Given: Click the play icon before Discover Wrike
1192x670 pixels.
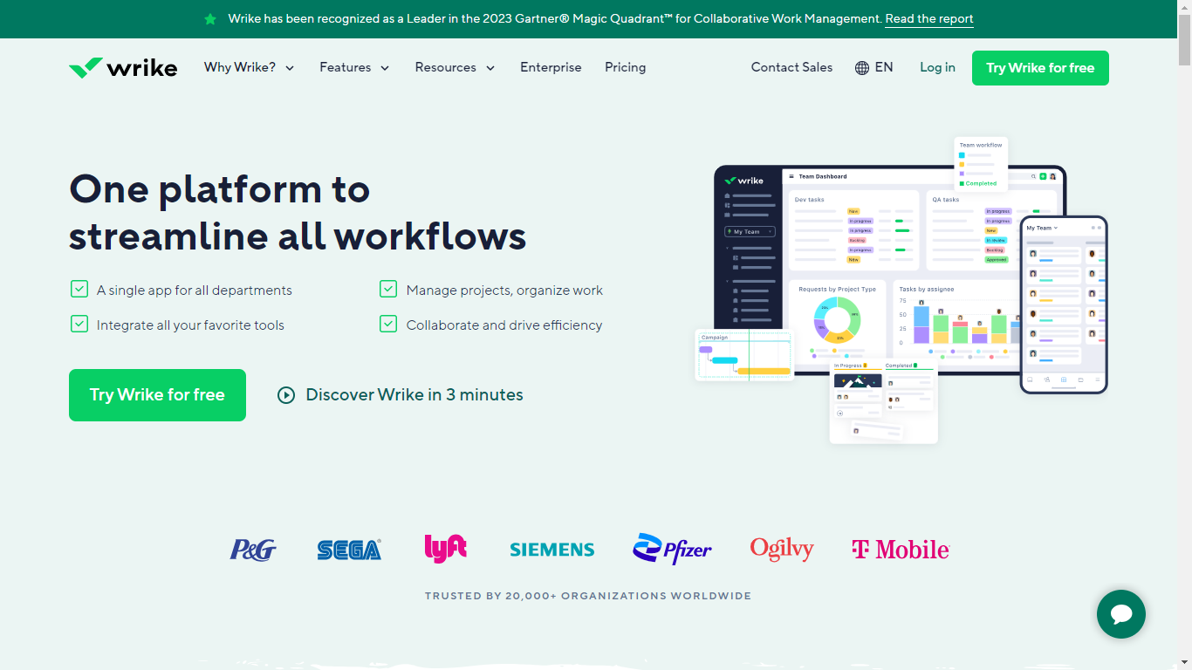Looking at the screenshot, I should click(x=286, y=395).
